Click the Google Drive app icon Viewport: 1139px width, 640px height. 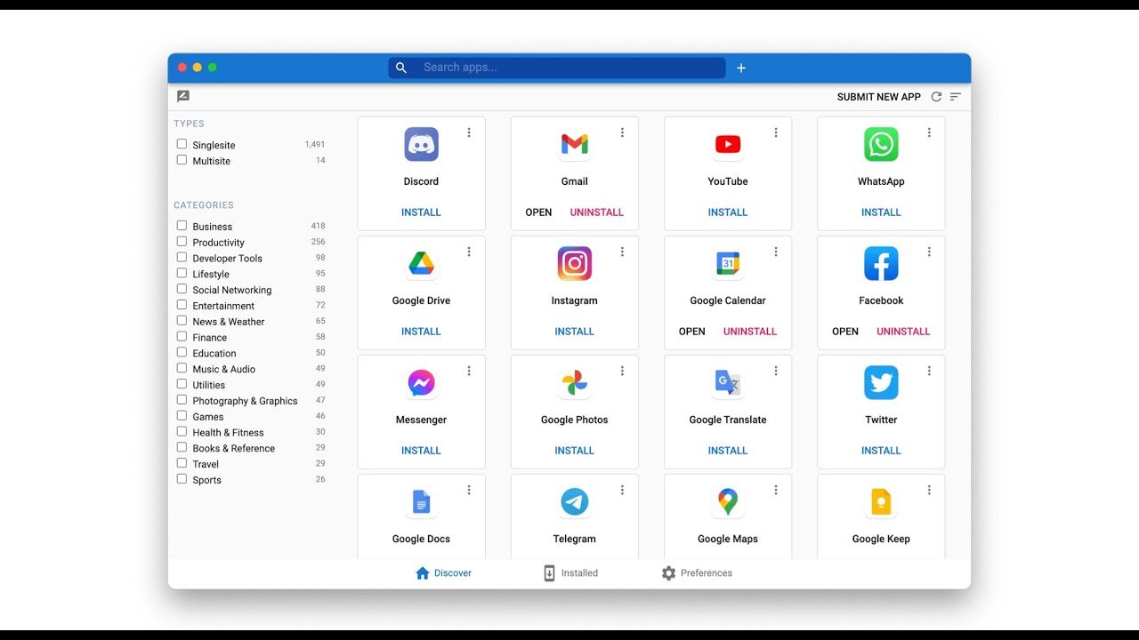click(421, 263)
